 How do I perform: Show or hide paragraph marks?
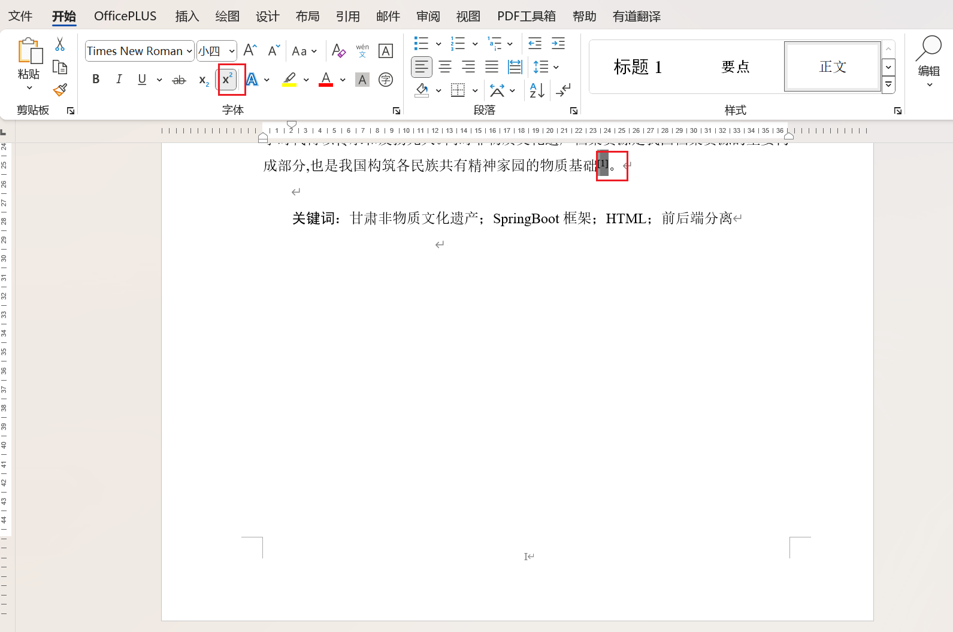(563, 90)
